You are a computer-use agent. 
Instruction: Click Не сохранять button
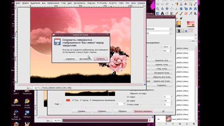point(85,59)
